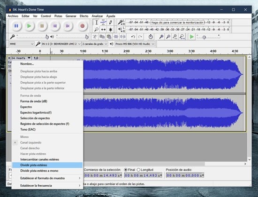
Task: Click the Undo arrow icon
Action: [x=133, y=37]
